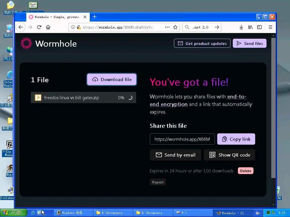The width and height of the screenshot is (290, 217).
Task: Click the page vertical scrollbar thumb
Action: point(273,108)
